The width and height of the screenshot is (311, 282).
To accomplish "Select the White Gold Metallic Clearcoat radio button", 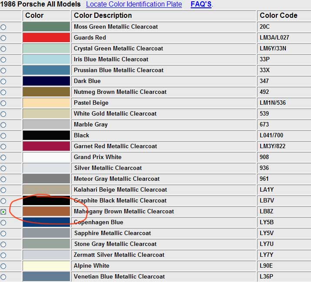I will [x=3, y=114].
